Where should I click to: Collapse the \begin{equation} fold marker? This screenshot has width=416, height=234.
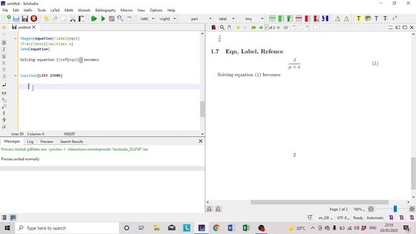(16, 38)
